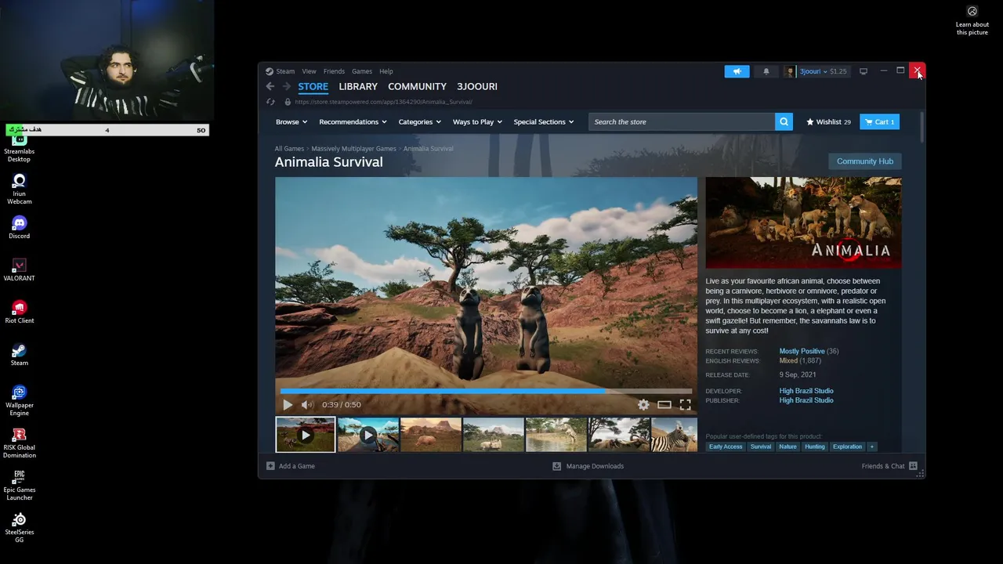Screen dimensions: 1003x564
Task: Open the High Brazil Studio developer link
Action: click(x=806, y=391)
